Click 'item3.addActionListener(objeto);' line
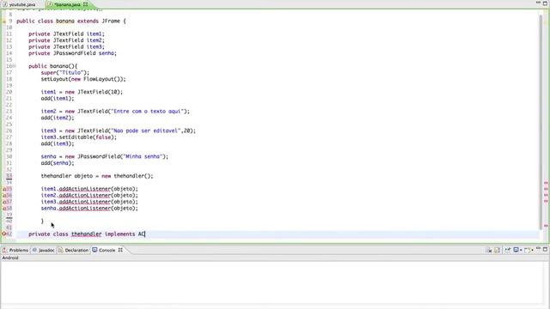Screen dimensions: 550x309 pos(89,202)
